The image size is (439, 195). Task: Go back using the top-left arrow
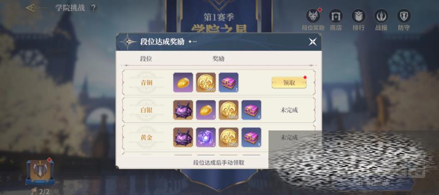click(33, 8)
